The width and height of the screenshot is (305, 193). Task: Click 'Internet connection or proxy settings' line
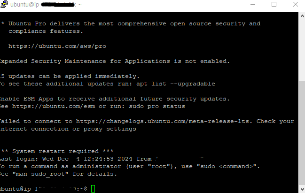click(68, 129)
